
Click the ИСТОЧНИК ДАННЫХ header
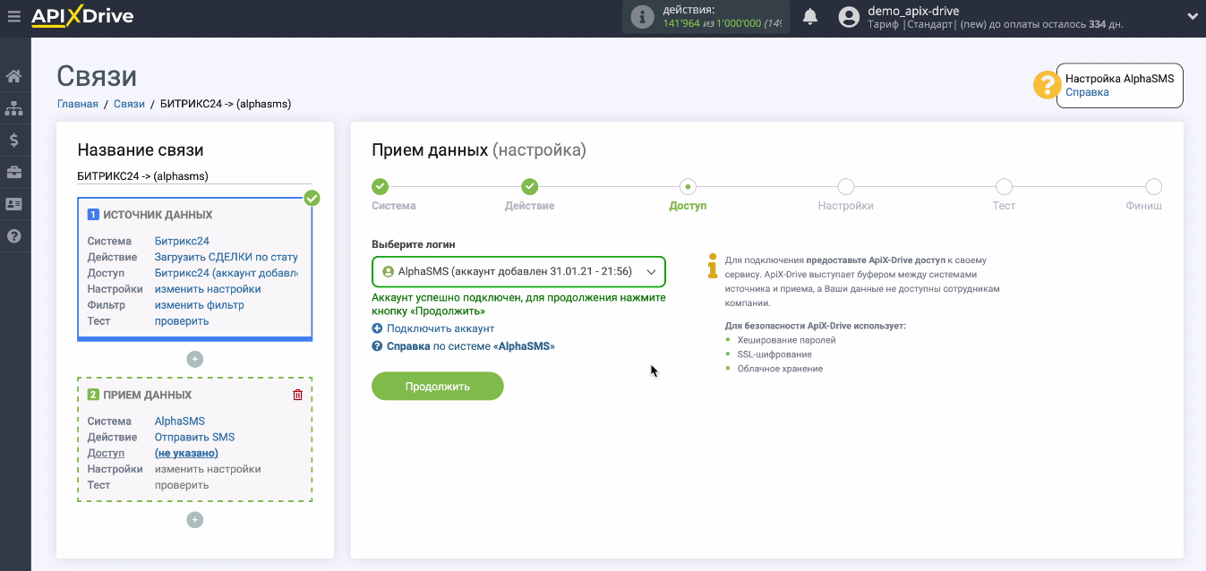158,215
